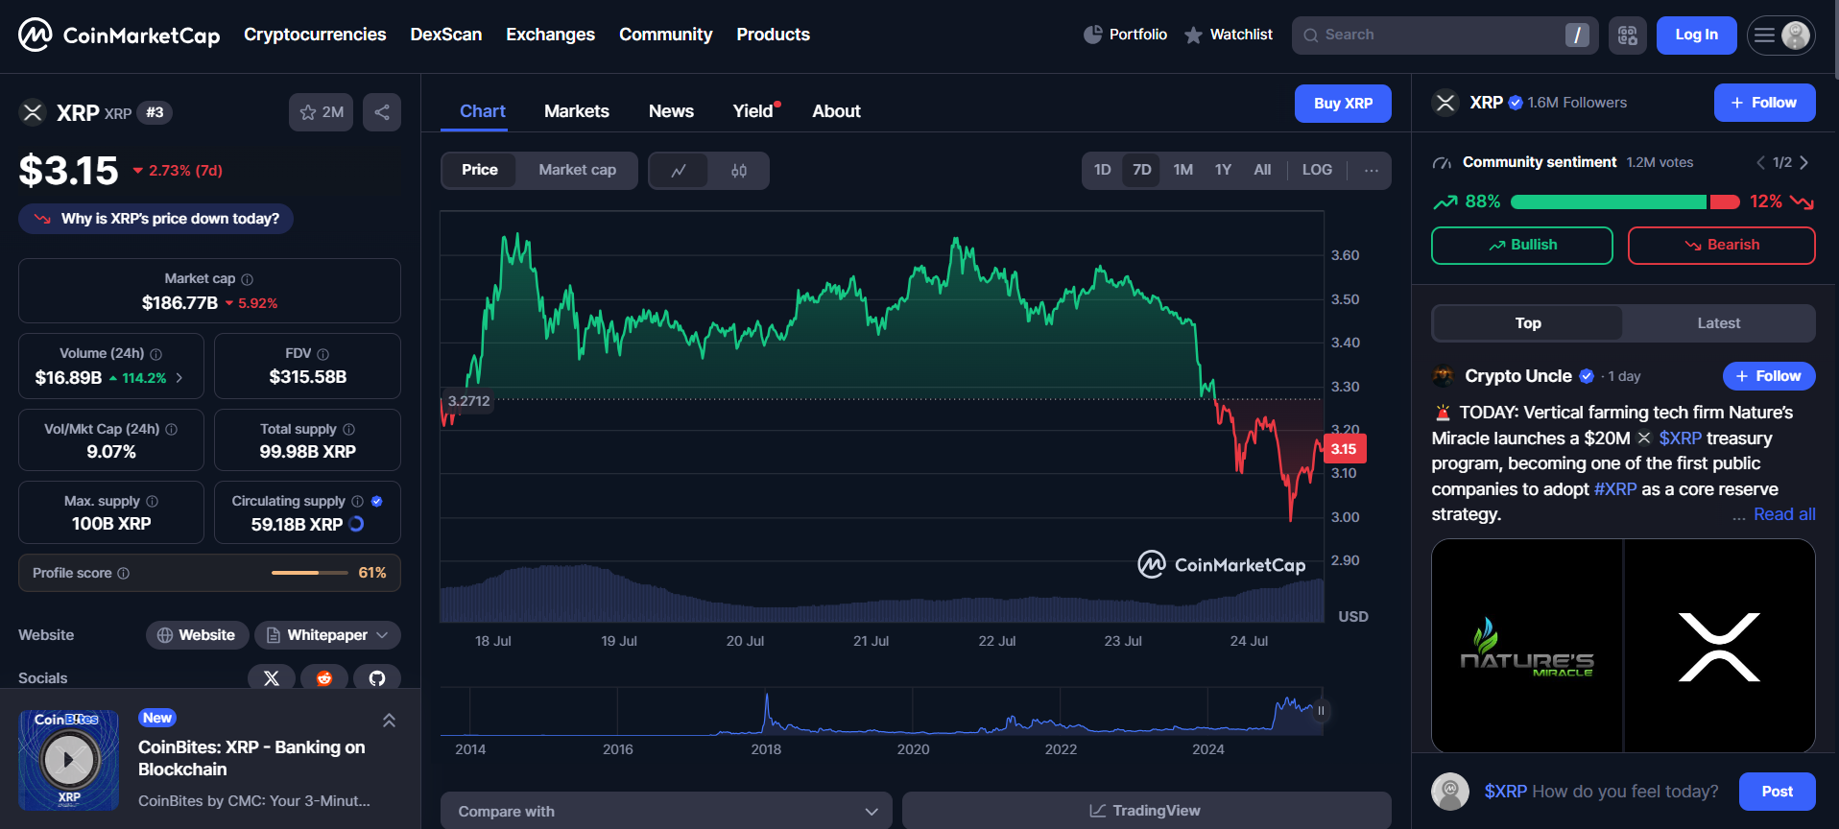Open the Watchlist star icon
Viewport: 1839px width, 829px height.
click(x=1193, y=36)
